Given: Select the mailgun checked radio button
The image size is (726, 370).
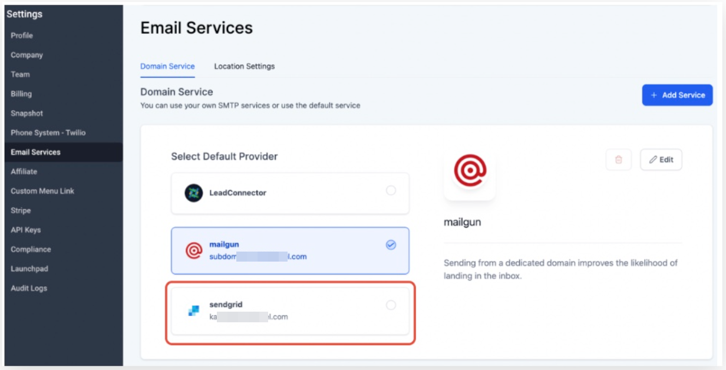Looking at the screenshot, I should click(391, 245).
